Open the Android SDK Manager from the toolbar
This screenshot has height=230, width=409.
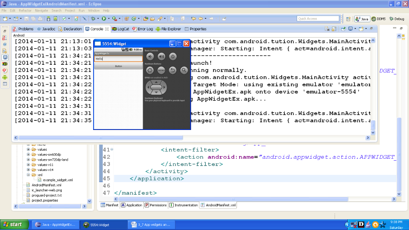(49, 19)
